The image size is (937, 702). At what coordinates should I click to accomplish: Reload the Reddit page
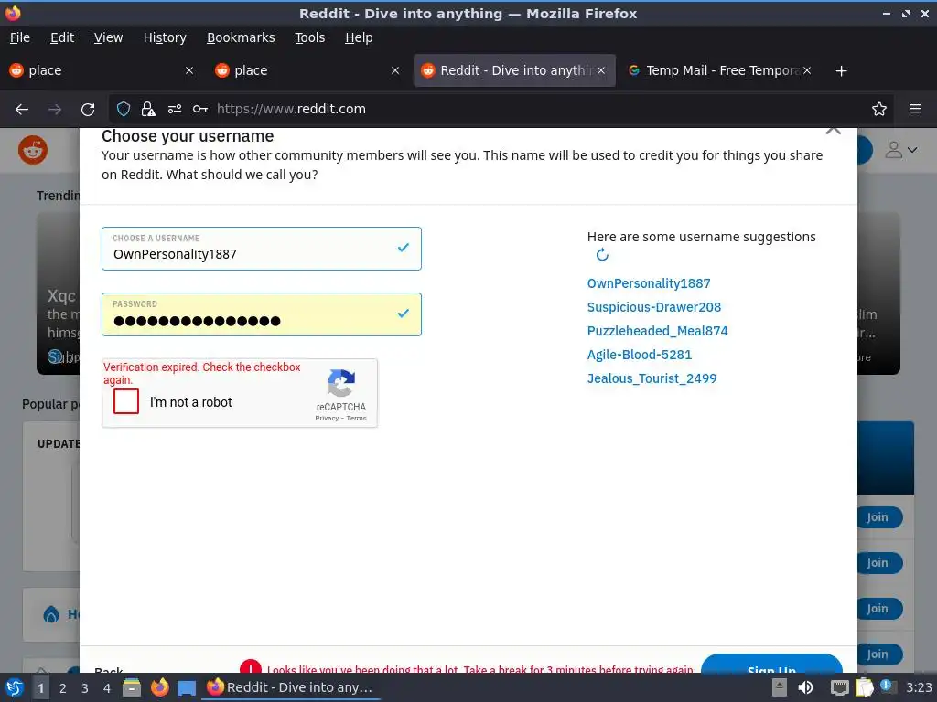pyautogui.click(x=88, y=110)
